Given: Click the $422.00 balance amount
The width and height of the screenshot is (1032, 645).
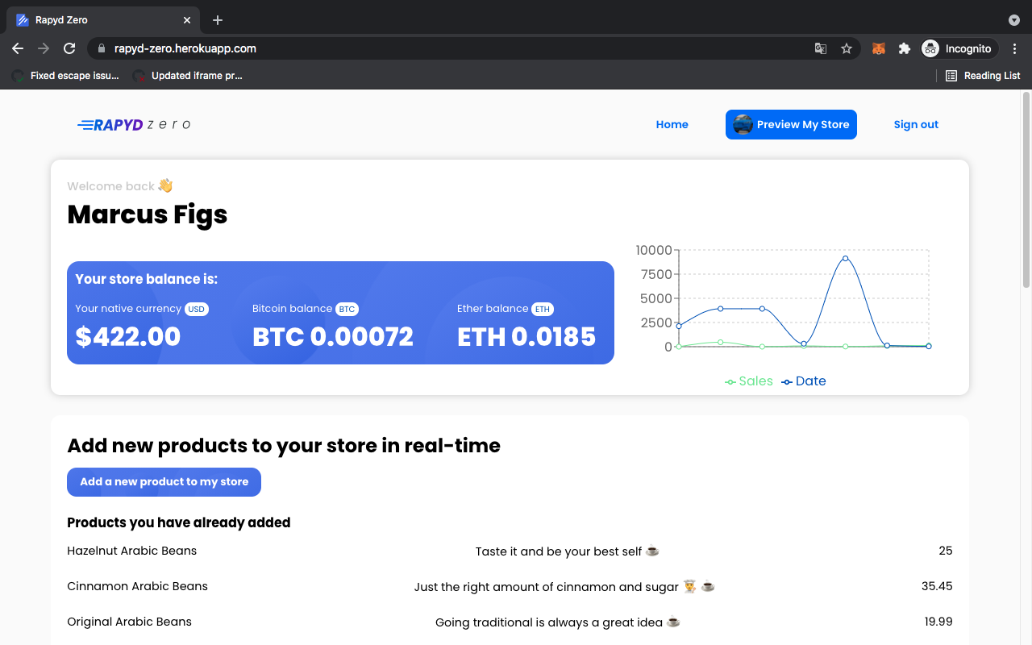Looking at the screenshot, I should coord(128,336).
